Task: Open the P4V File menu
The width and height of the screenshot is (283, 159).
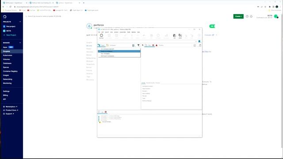Action: (x=99, y=32)
